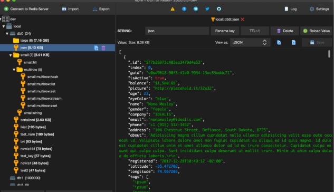The width and height of the screenshot is (334, 192).
Task: Click the purple delete icon on json key row
Action: pyautogui.click(x=103, y=48)
